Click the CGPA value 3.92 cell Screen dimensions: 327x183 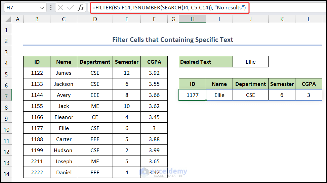click(154, 73)
